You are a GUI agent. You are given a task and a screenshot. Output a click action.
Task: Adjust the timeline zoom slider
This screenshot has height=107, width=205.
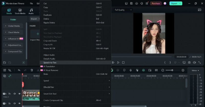[172, 70]
